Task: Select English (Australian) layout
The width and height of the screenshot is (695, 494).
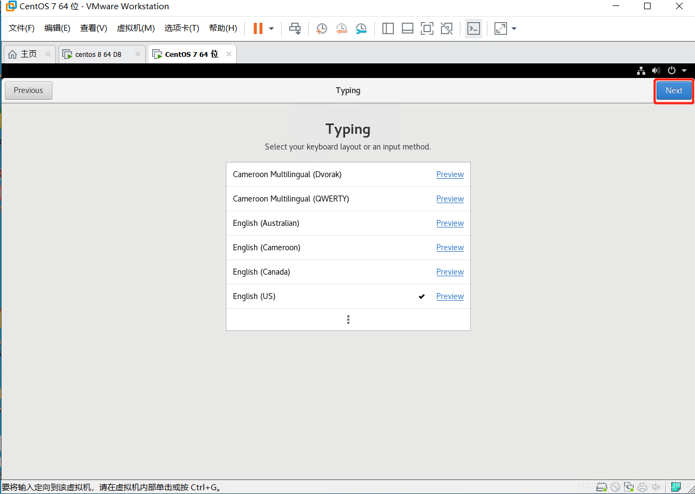Action: click(348, 223)
